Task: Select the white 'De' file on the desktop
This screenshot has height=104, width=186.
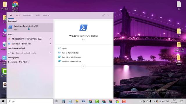Action: click(179, 5)
